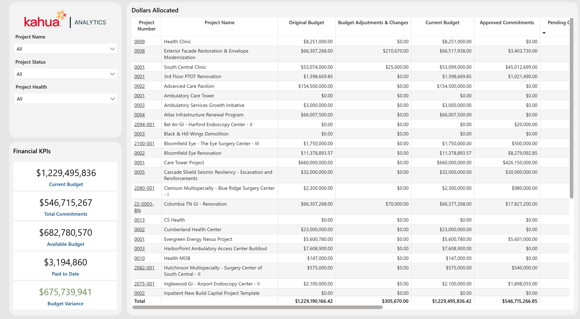Click the Kahua Analytics logo

tap(65, 19)
